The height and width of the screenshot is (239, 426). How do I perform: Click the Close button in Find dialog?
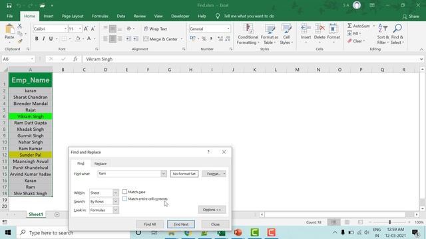pos(215,224)
